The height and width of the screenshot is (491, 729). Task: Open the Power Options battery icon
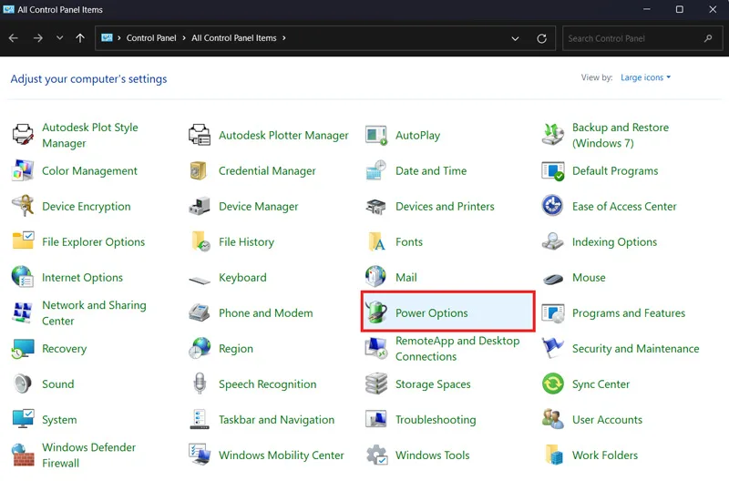point(376,312)
